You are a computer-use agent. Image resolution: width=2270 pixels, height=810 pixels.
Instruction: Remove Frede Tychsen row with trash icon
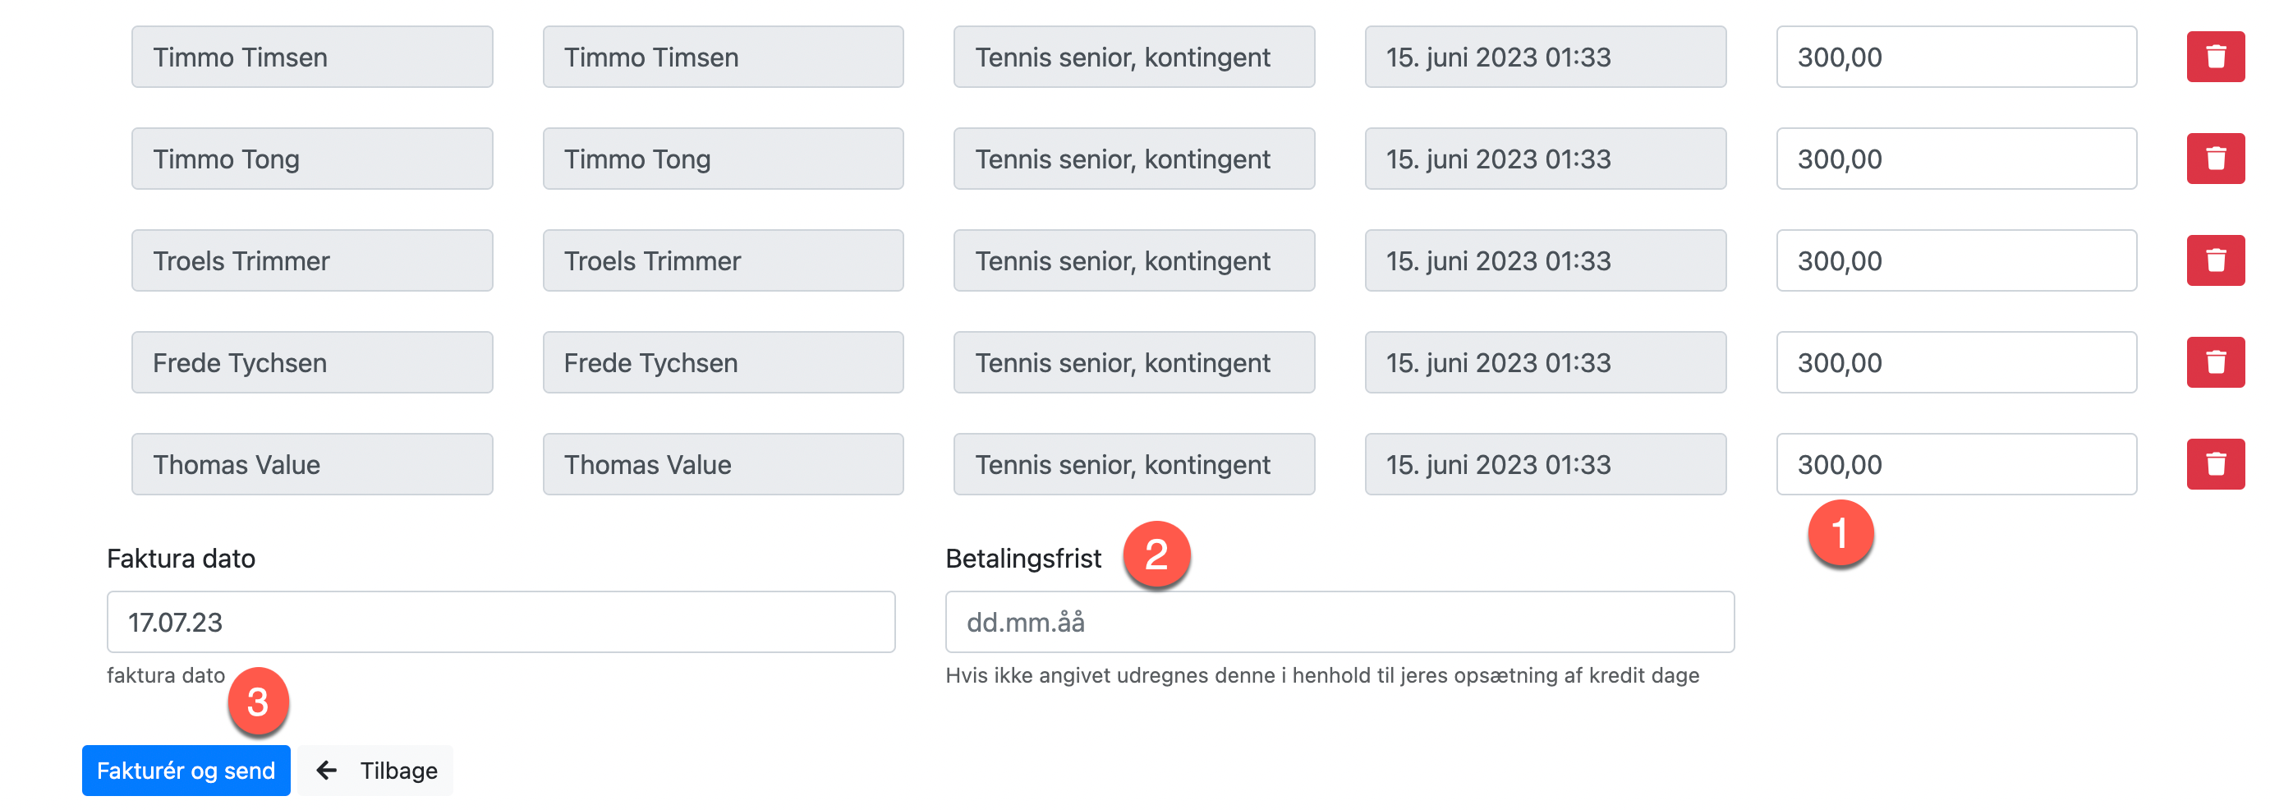pyautogui.click(x=2214, y=362)
